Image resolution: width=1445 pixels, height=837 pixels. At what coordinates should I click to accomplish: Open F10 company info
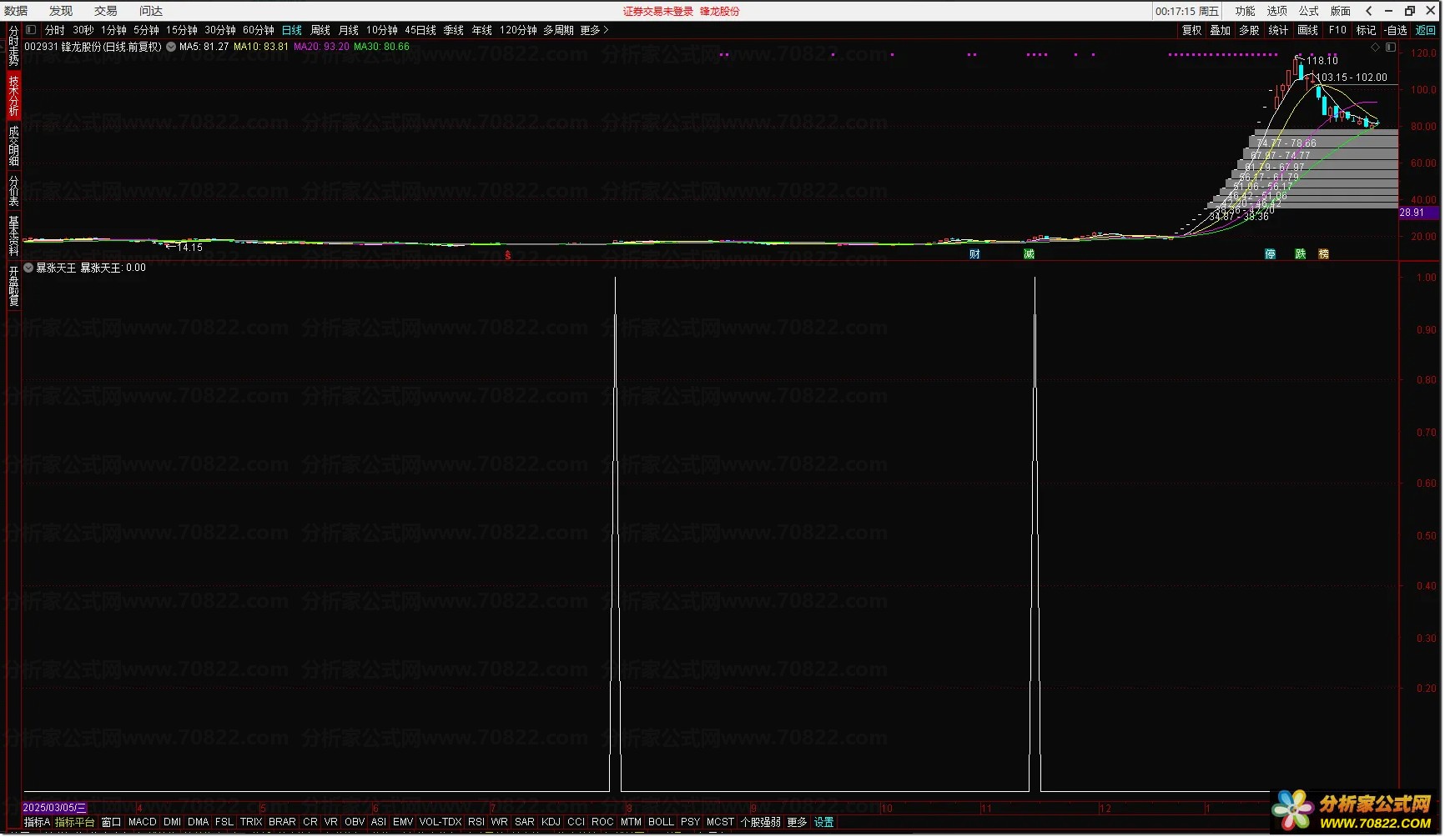tap(1337, 30)
